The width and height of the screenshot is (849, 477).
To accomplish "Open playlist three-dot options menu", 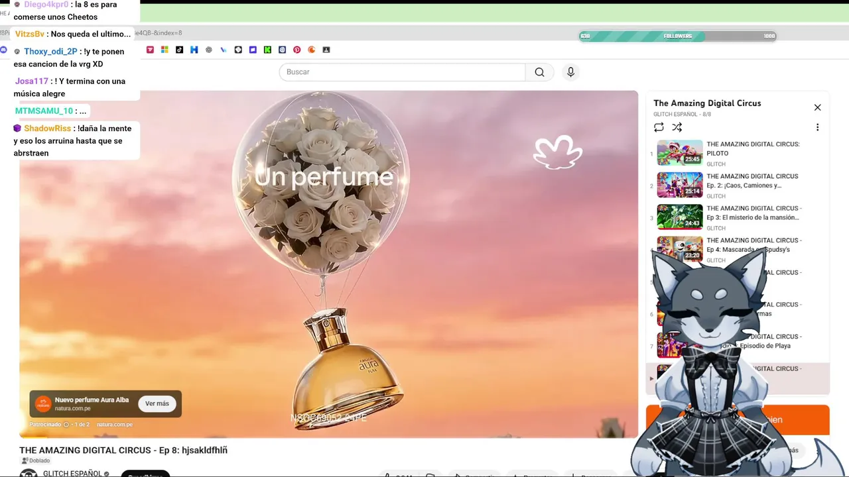I will 817,127.
